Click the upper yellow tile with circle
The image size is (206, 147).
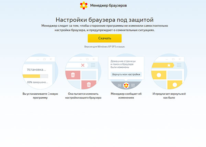159,75
